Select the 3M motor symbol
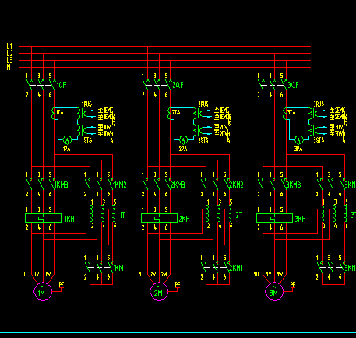This screenshot has height=338, width=356. (x=274, y=291)
